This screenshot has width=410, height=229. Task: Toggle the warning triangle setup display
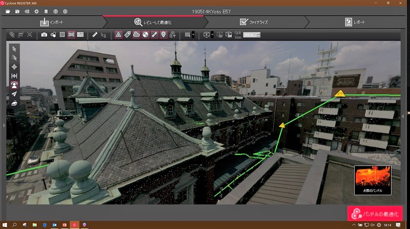(118, 35)
